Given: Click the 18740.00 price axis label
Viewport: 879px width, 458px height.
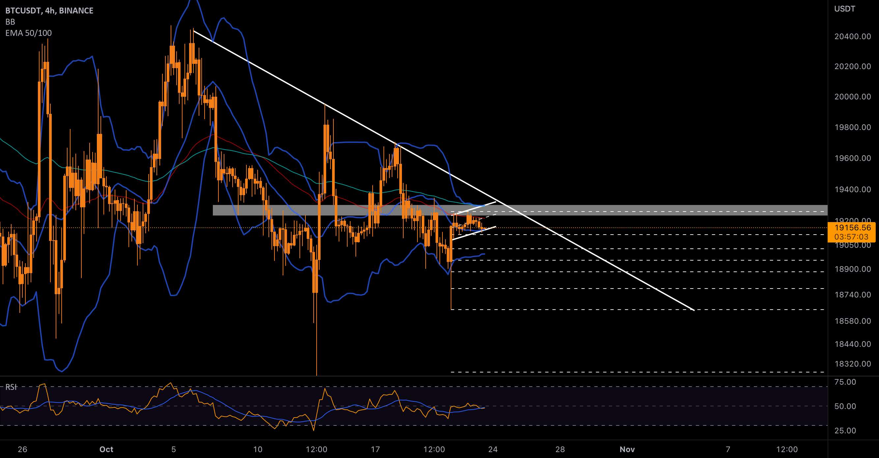Looking at the screenshot, I should pos(853,295).
